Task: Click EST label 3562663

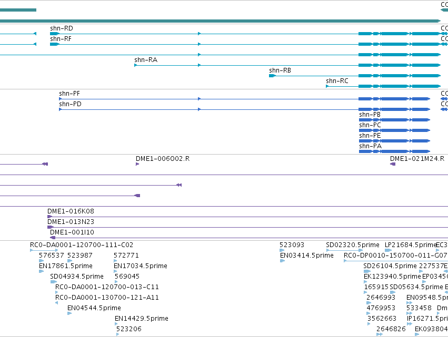Action: coord(382,319)
